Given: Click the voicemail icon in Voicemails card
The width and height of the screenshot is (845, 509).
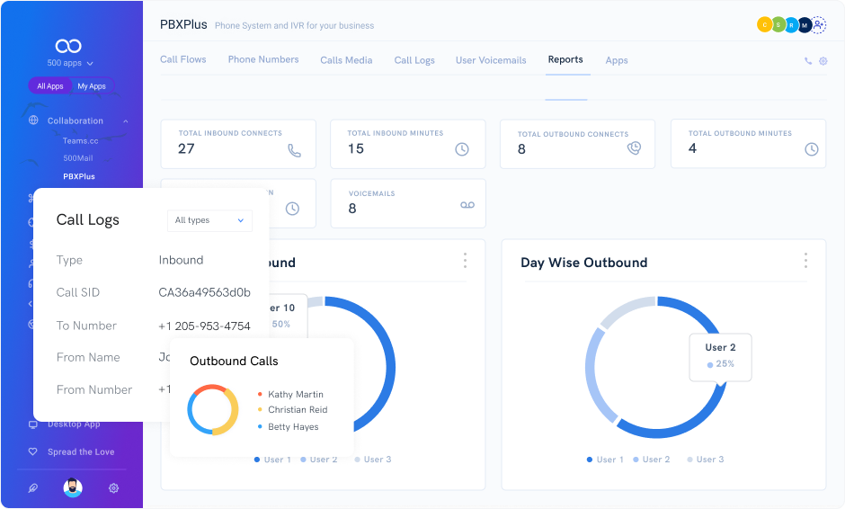Looking at the screenshot, I should coord(467,206).
